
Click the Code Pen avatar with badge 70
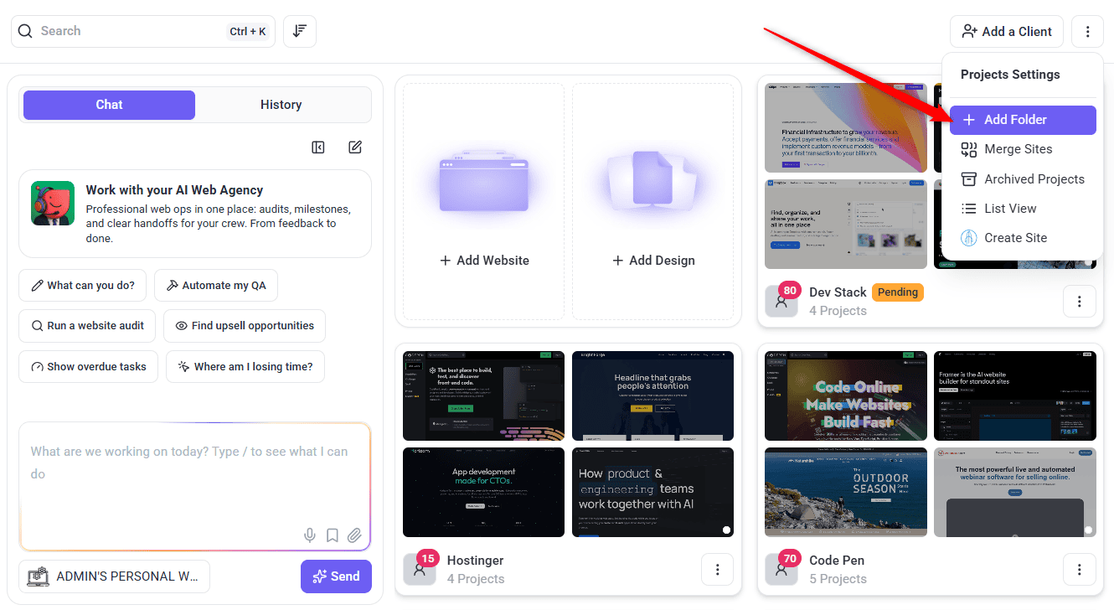pyautogui.click(x=782, y=567)
